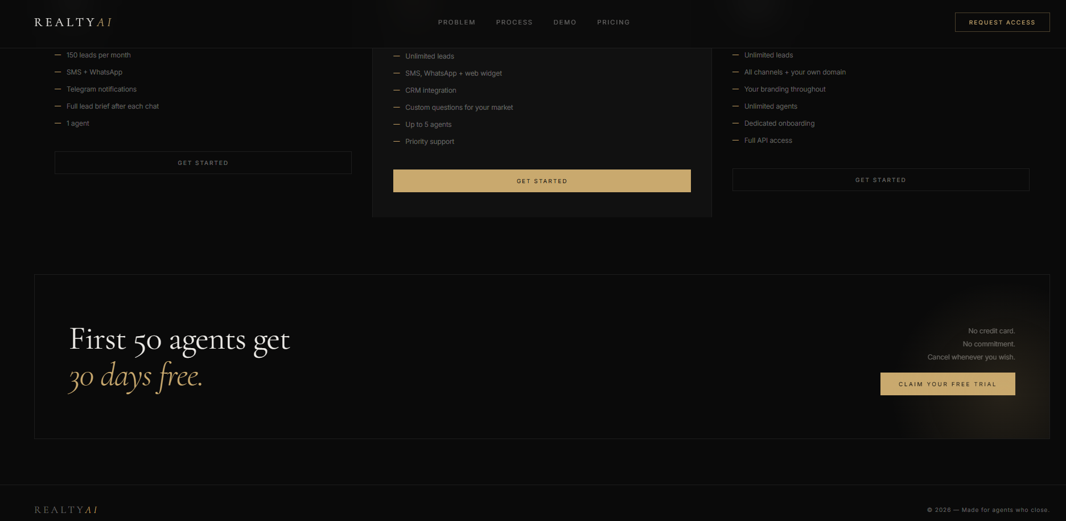Go to the PROCESS section link
Image resolution: width=1066 pixels, height=521 pixels.
tap(514, 22)
